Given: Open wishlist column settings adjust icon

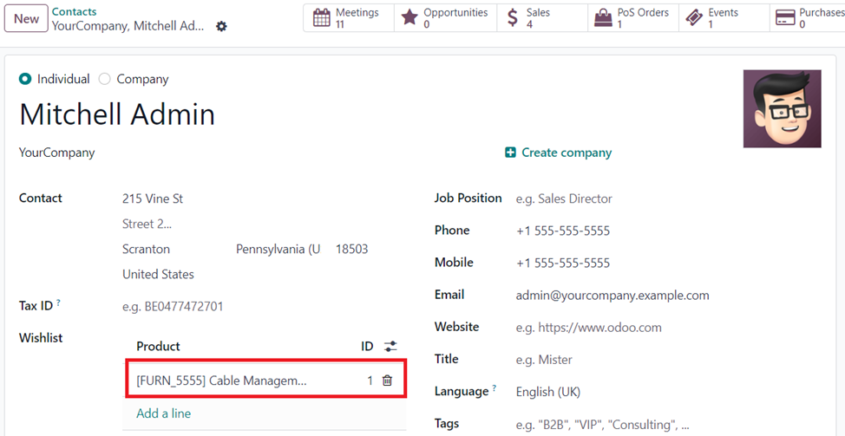Looking at the screenshot, I should tap(390, 346).
